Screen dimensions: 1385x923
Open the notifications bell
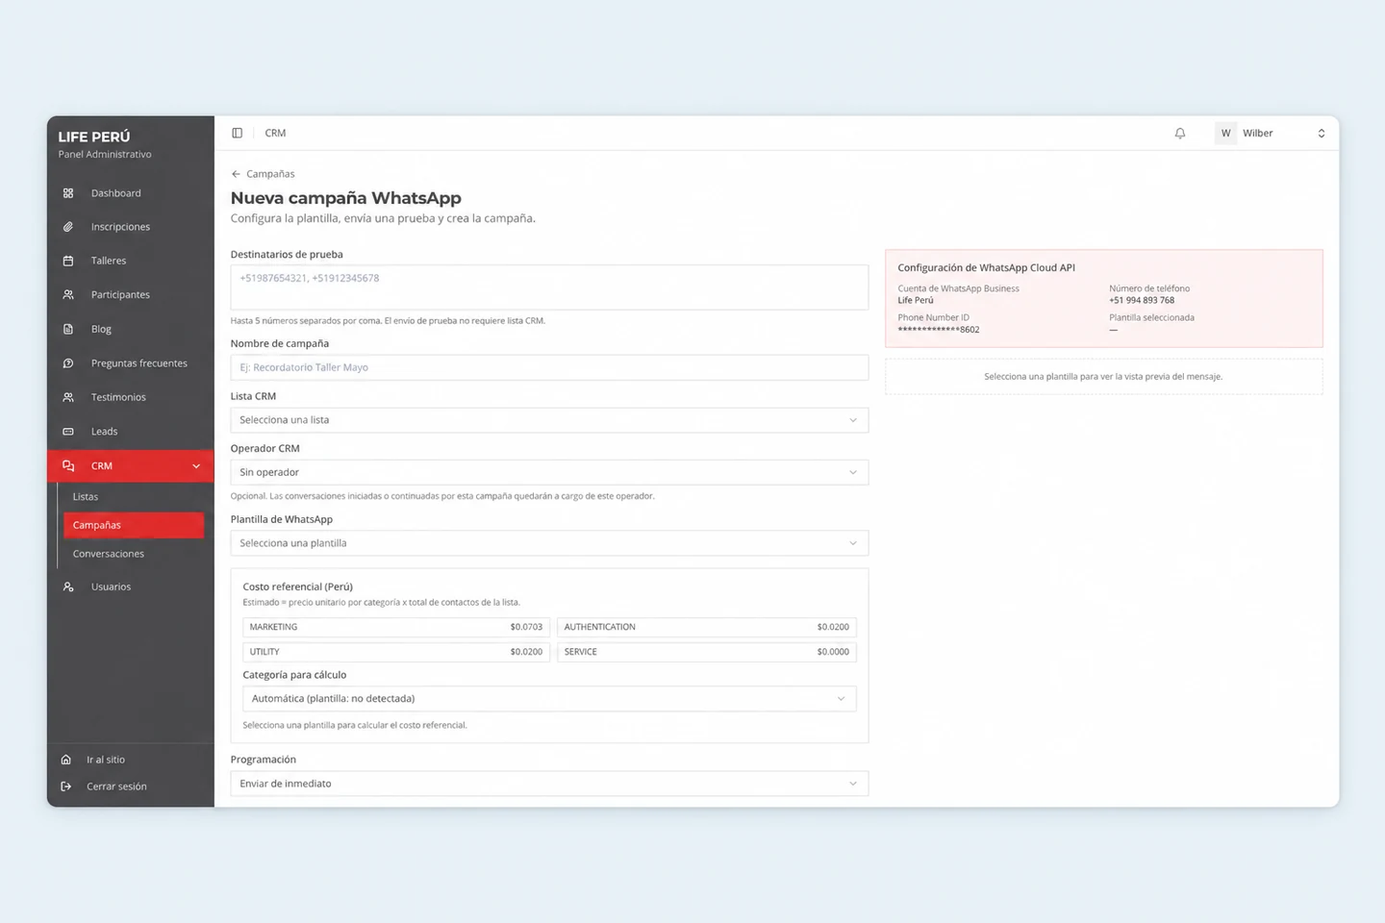click(x=1180, y=134)
